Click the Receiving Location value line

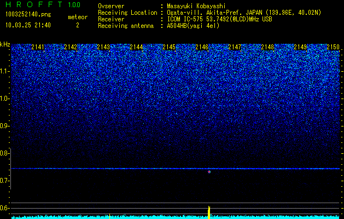[244, 13]
